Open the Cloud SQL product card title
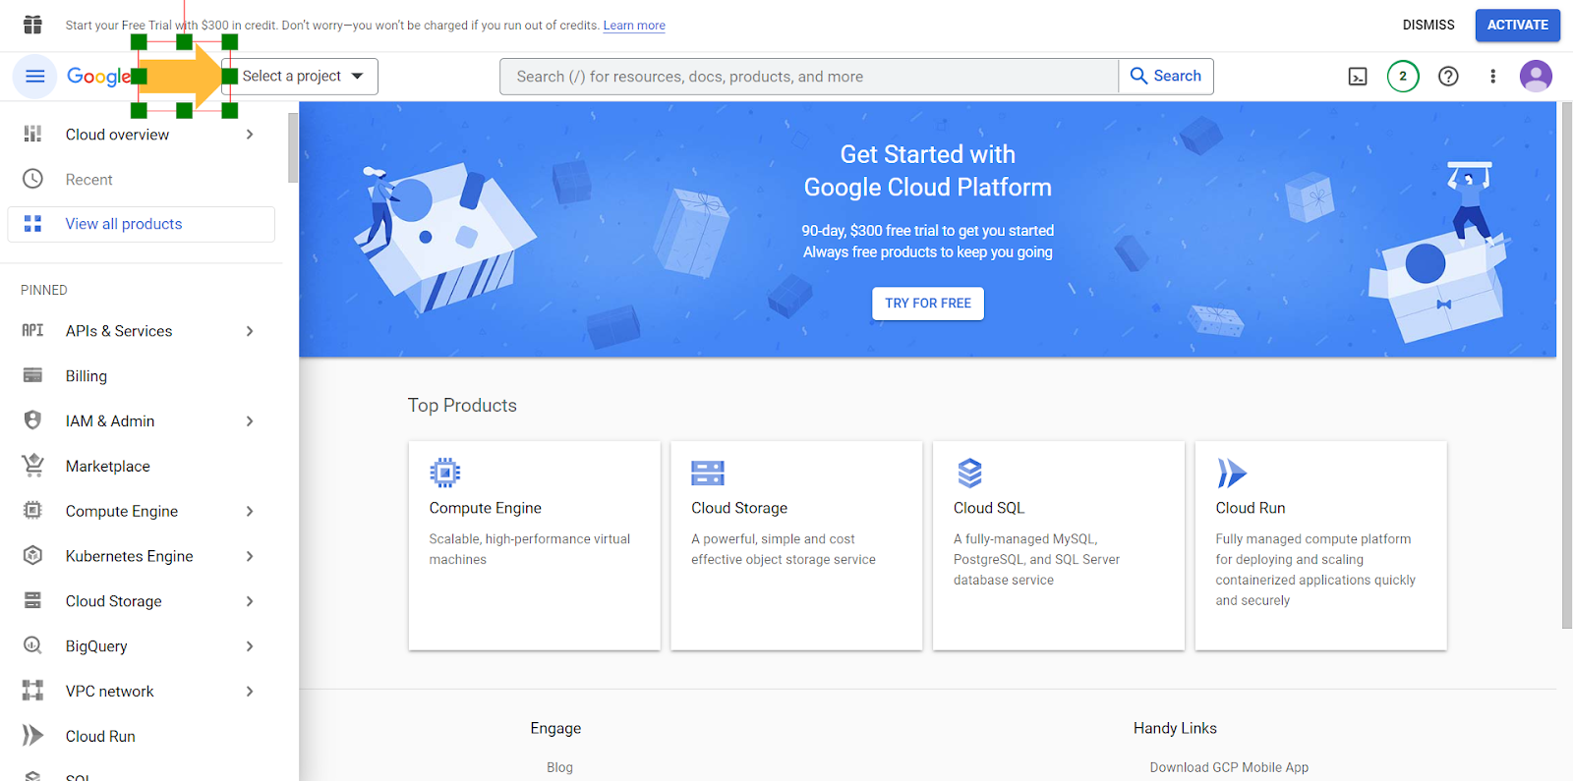The image size is (1573, 781). (x=989, y=508)
